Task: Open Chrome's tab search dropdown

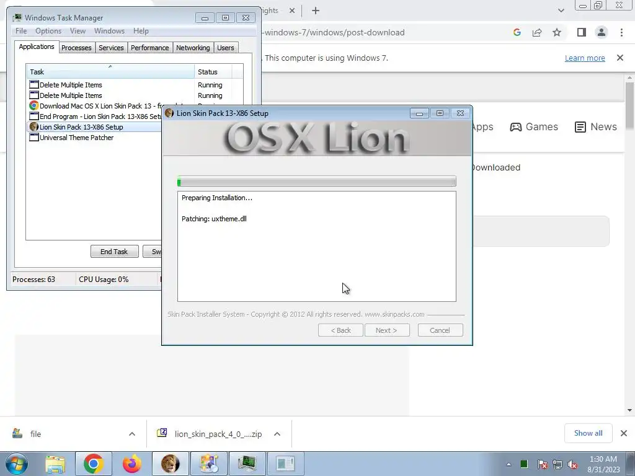Action: pos(561,11)
